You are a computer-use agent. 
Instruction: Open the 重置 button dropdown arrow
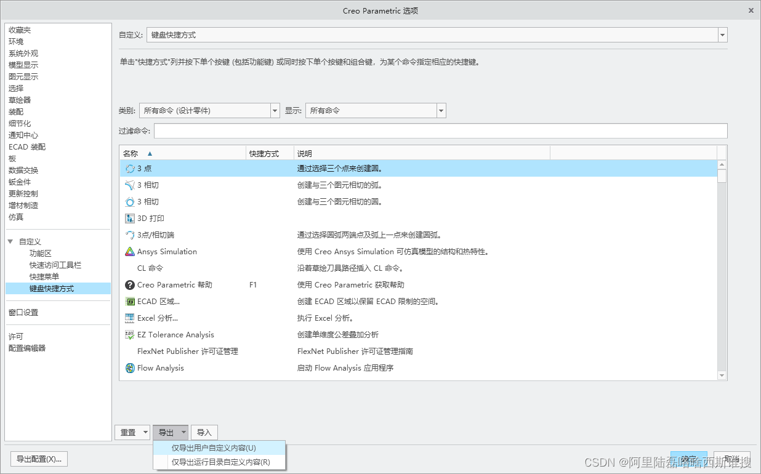[x=145, y=433]
